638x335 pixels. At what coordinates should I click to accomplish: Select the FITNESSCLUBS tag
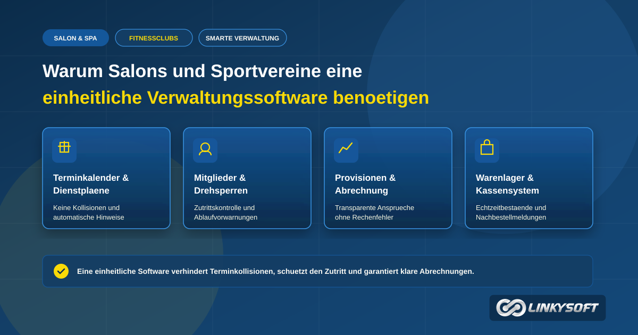pos(154,38)
